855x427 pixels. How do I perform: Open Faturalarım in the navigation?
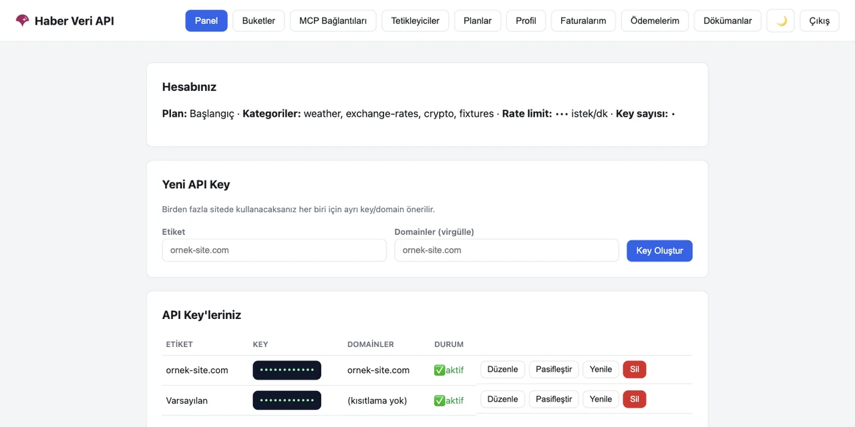coord(584,21)
